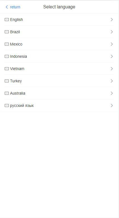Open the chevron arrow on Mexico row
Viewport: 119px width, 218px height.
pyautogui.click(x=112, y=44)
